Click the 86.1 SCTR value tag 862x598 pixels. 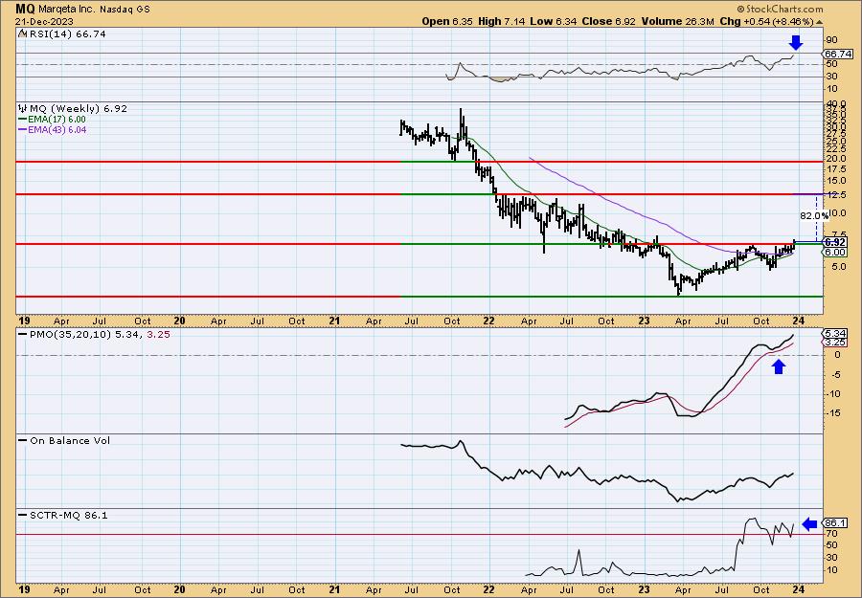pyautogui.click(x=835, y=522)
